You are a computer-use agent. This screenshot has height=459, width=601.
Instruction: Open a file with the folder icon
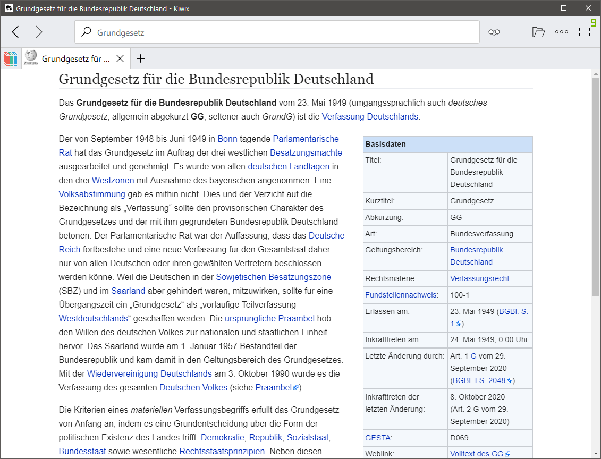coord(538,32)
